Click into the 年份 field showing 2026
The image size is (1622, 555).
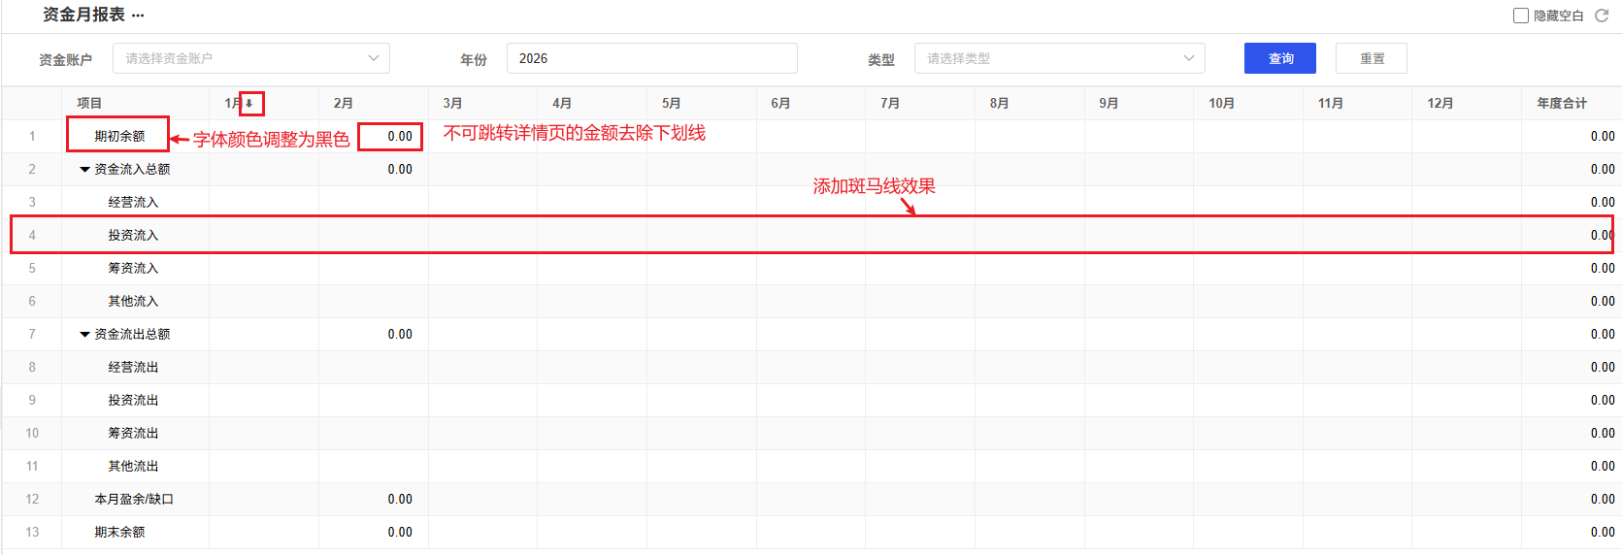pos(650,58)
